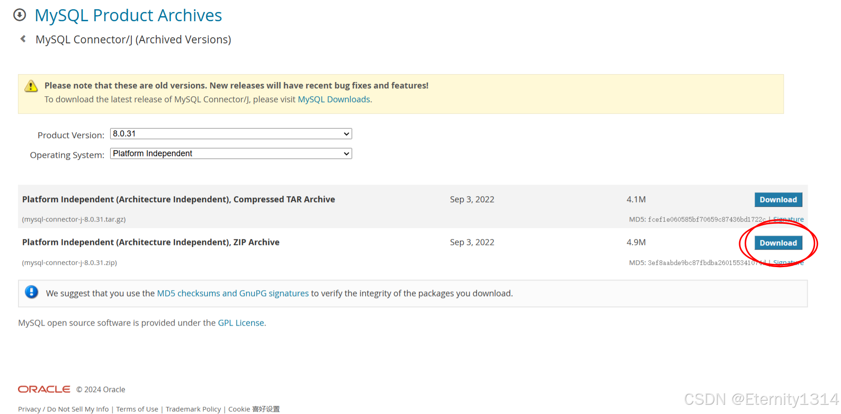Click MySQL Connector/J (Archived Versions) heading
Screen dimensions: 841x414
134,40
